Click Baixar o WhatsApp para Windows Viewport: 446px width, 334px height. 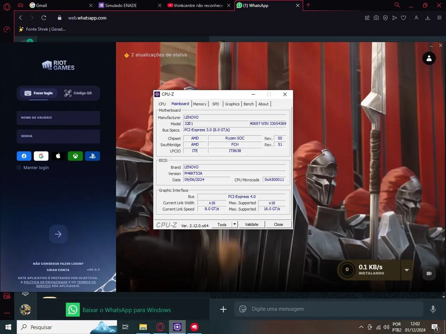click(126, 310)
